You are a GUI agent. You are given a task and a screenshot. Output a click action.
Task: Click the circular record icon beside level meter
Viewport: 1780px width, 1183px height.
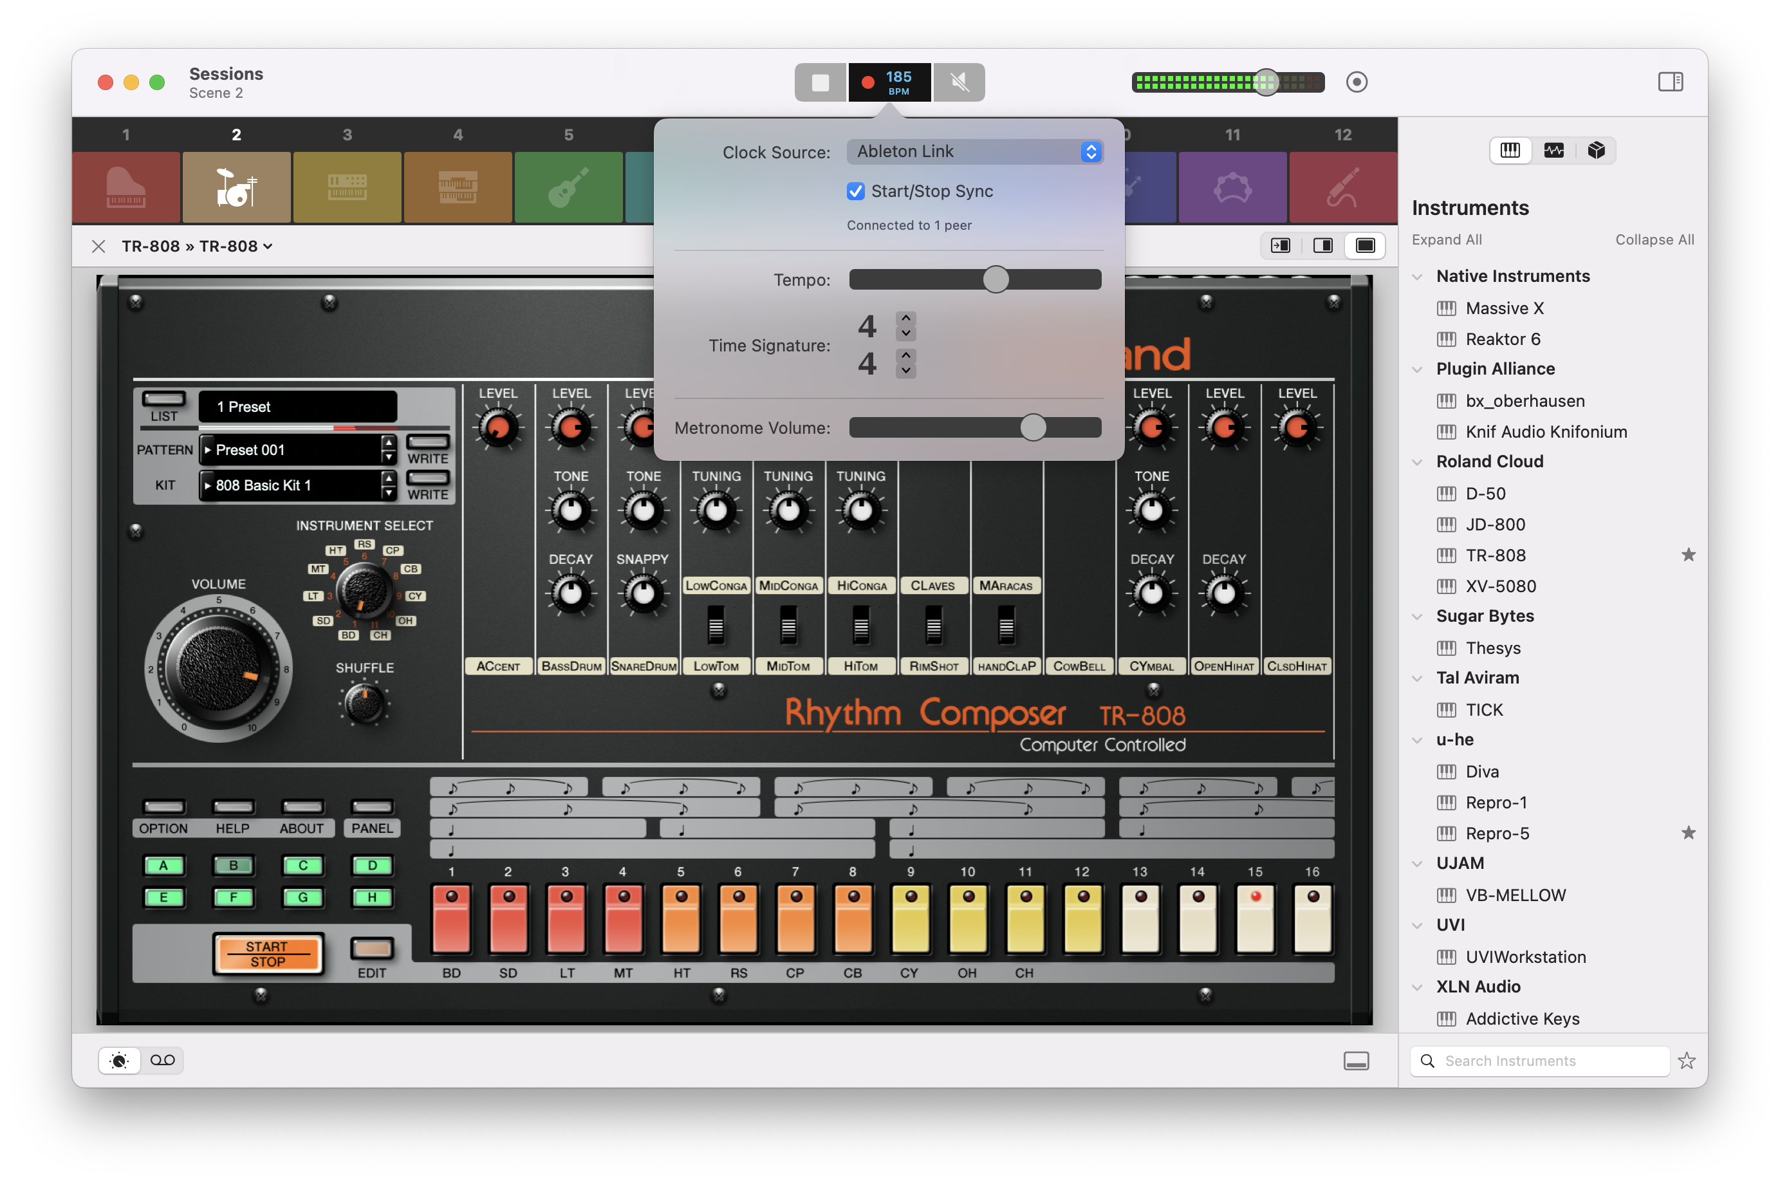tap(1356, 82)
